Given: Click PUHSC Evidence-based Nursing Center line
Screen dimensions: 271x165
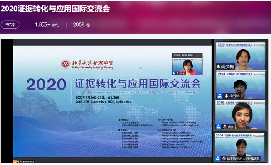Looking at the screenshot, I should tap(180, 125).
